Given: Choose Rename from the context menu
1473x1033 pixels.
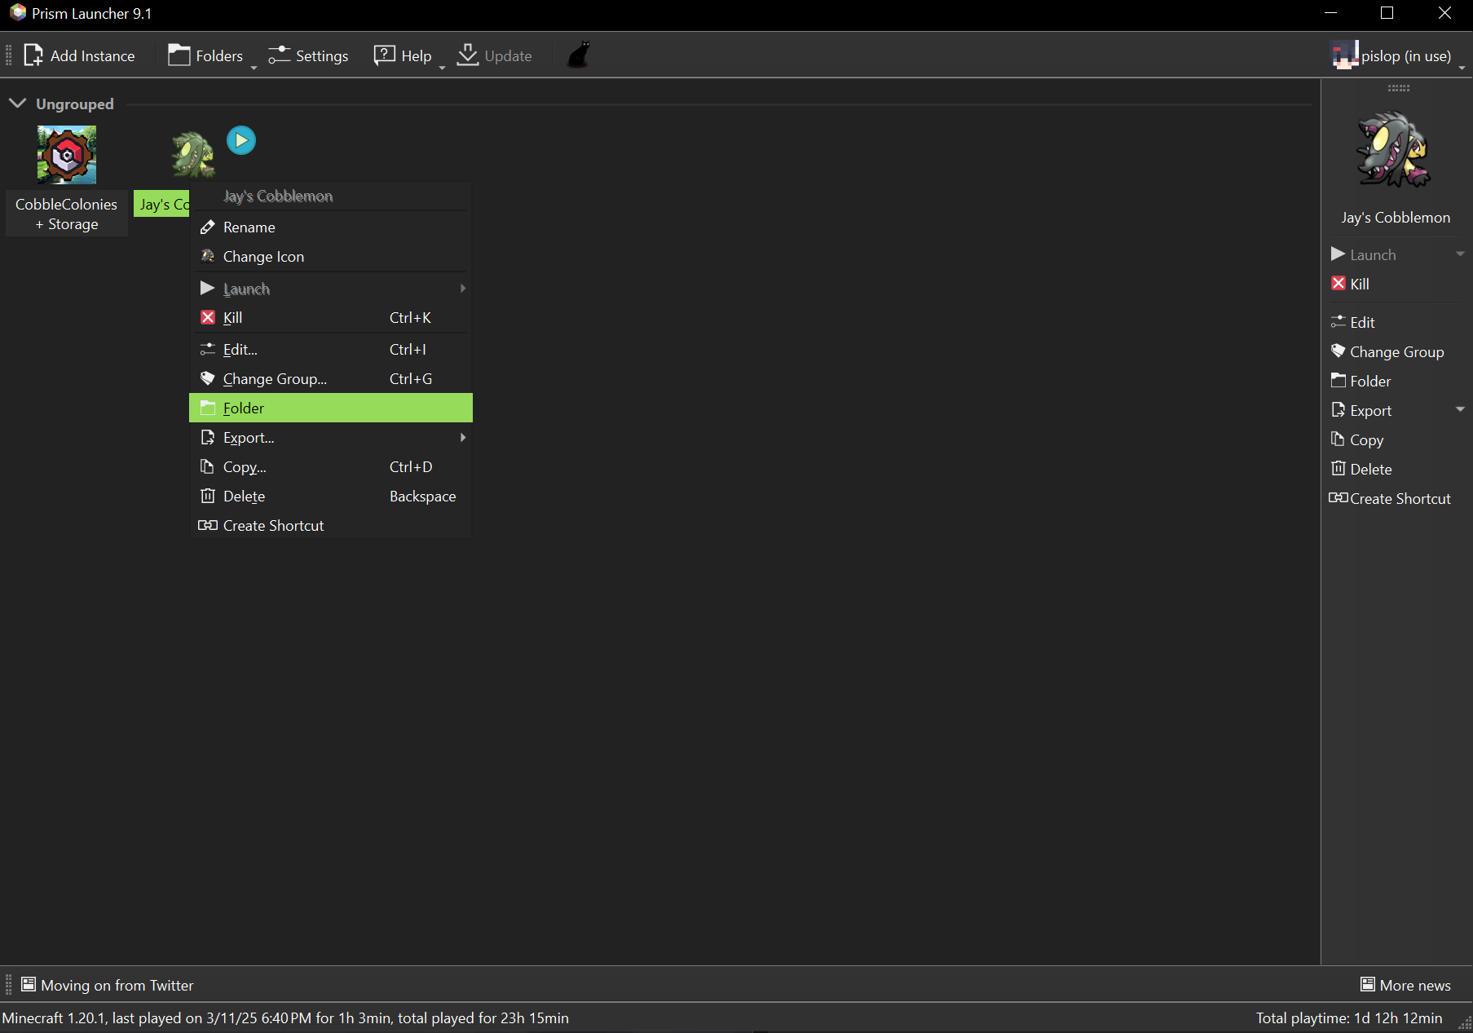Looking at the screenshot, I should click(249, 227).
